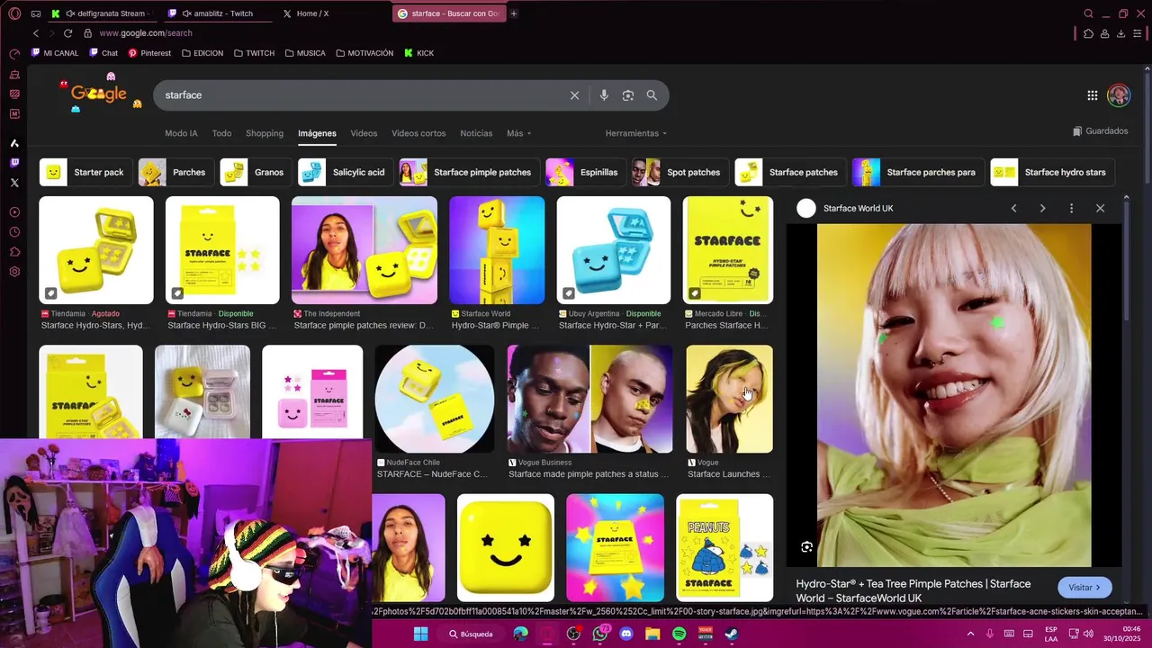Clear the search box with the X icon
Image resolution: width=1152 pixels, height=648 pixels.
pyautogui.click(x=574, y=95)
